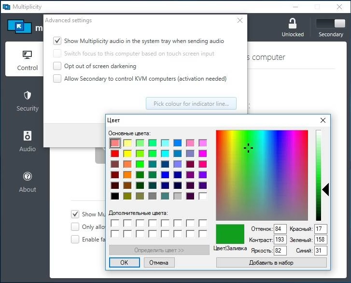This screenshot has height=283, width=351.
Task: Select the pure blue swatch in fourth row
Action: tap(165, 175)
